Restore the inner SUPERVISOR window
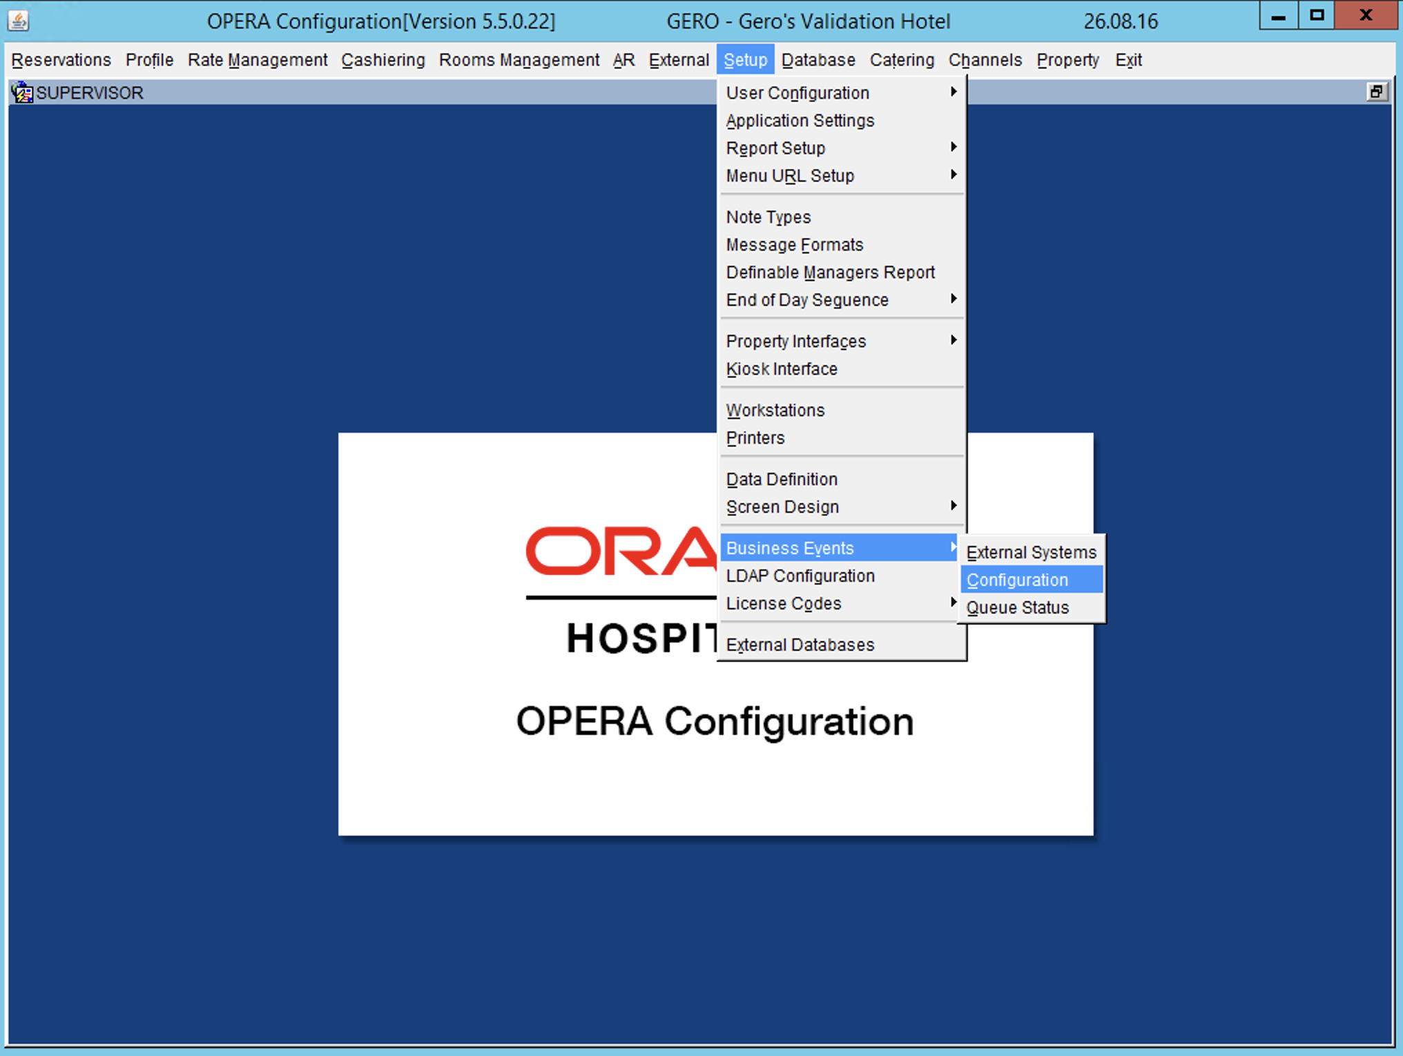 1376,92
